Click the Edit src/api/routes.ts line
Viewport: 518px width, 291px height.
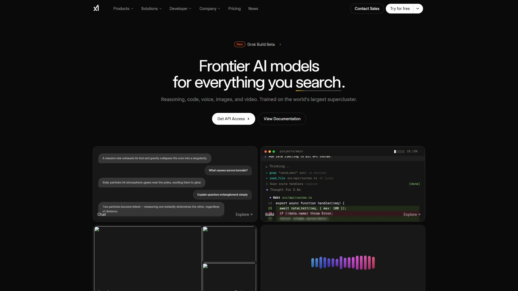(x=291, y=198)
